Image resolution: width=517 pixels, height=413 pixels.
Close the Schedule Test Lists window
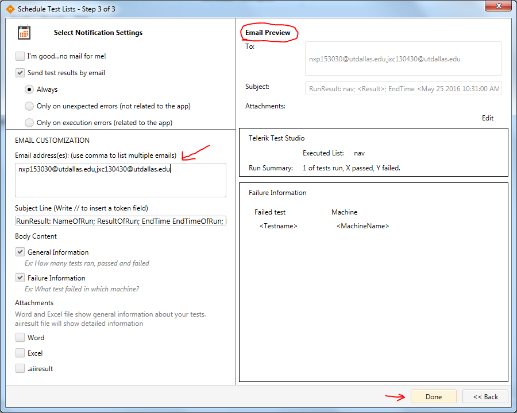click(496, 6)
